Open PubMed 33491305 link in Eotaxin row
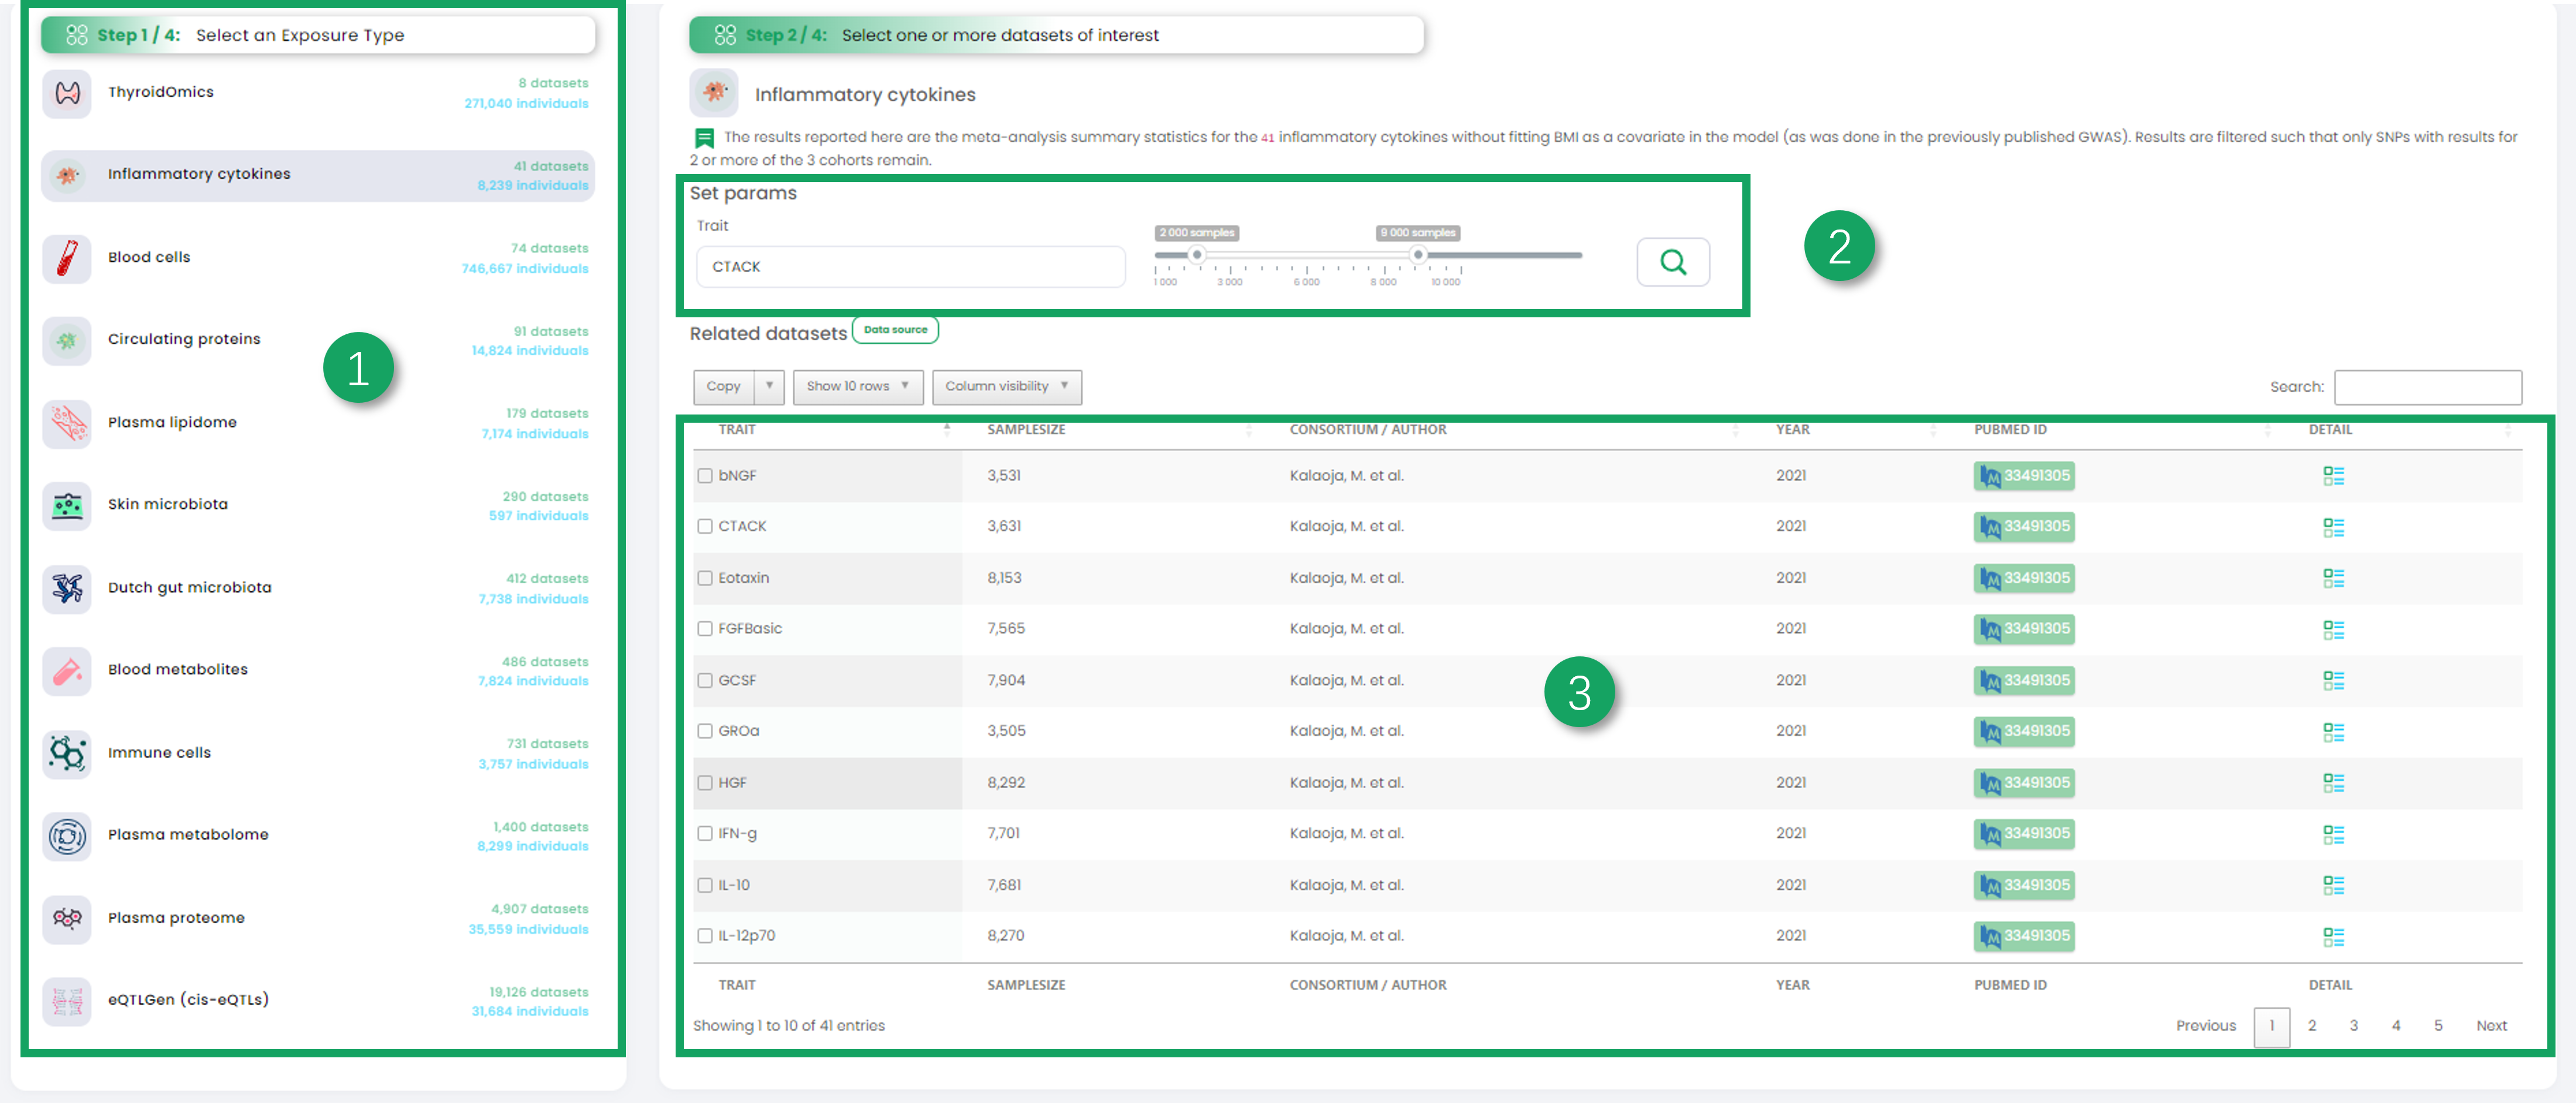Screen dimensions: 2576x1103 (2024, 578)
